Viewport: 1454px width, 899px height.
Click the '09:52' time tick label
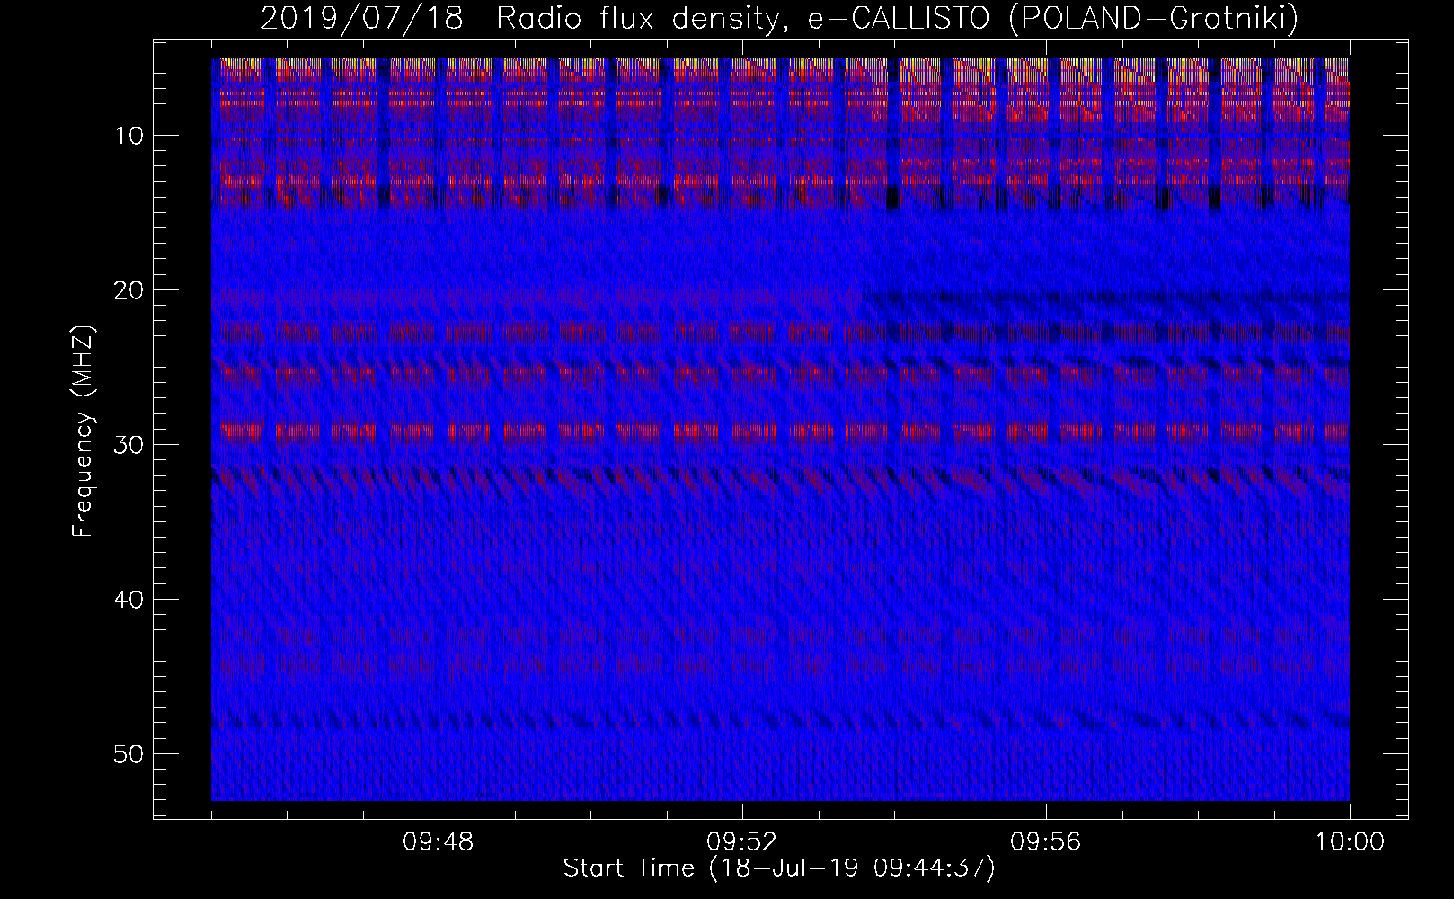click(742, 842)
